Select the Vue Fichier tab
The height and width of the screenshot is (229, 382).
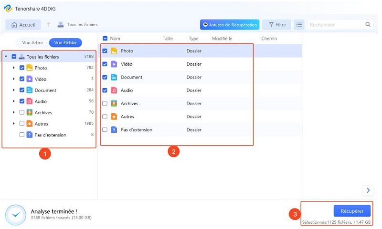coord(65,42)
